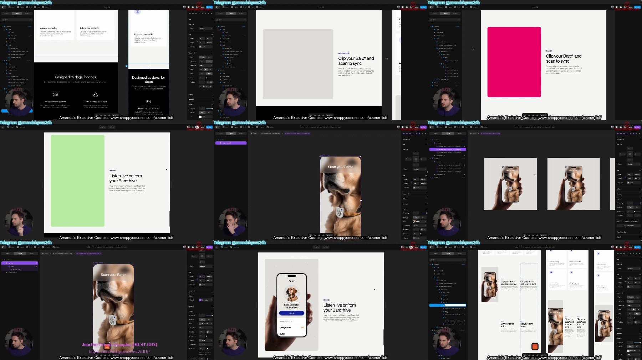Viewport: 642px width, 360px height.
Task: Click Publish button in orange-badge frame
Action: pos(637,247)
